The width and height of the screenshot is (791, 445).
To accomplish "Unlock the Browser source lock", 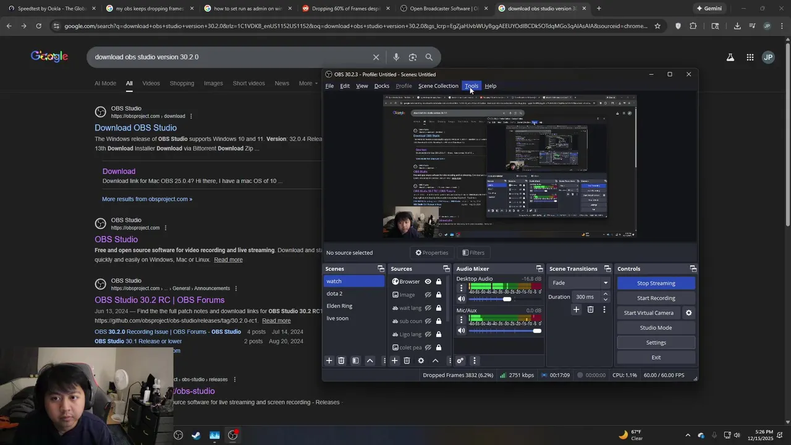I will pos(439,282).
